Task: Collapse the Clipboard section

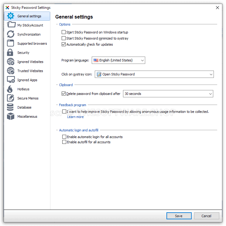Action: click(57, 85)
